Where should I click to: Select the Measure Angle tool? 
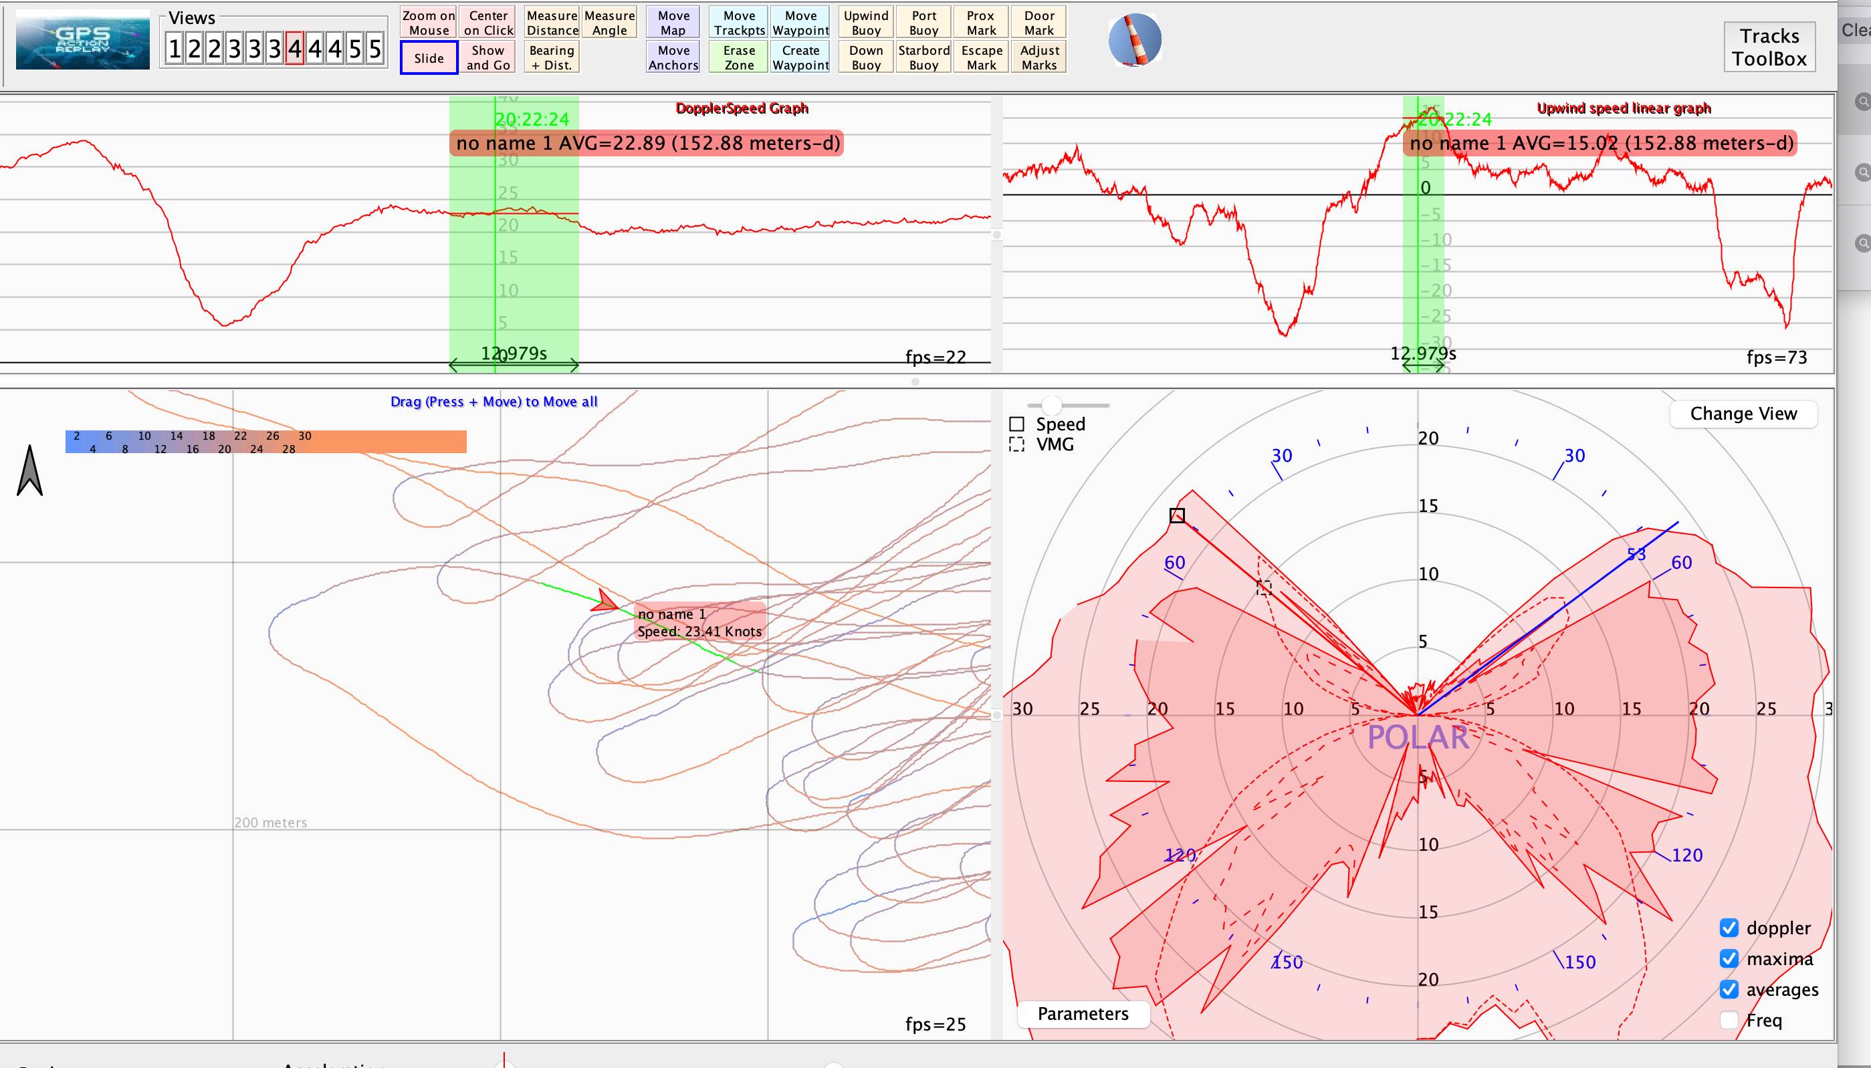[x=609, y=23]
